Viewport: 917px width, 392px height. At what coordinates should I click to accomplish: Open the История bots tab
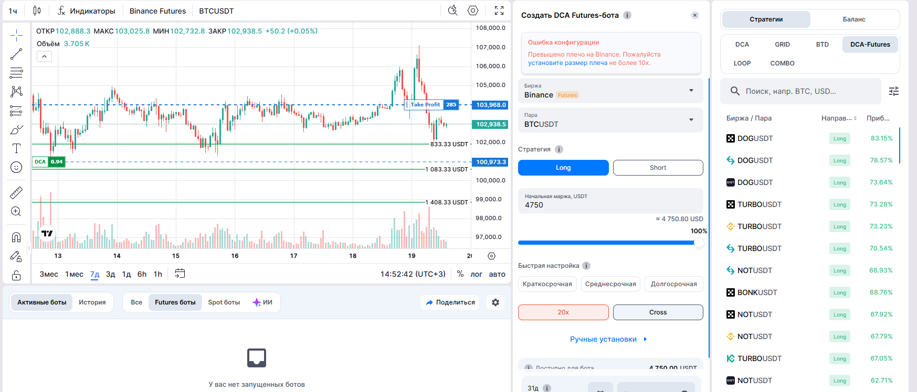tap(92, 302)
